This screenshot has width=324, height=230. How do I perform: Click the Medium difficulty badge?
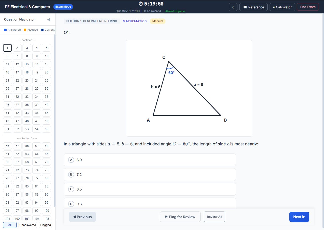pos(158,21)
